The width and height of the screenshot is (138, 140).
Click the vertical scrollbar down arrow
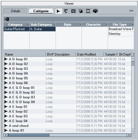click(133, 131)
